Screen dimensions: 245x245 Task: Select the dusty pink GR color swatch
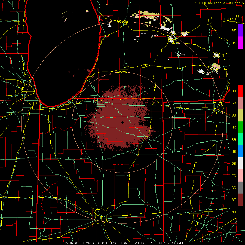coord(240,103)
